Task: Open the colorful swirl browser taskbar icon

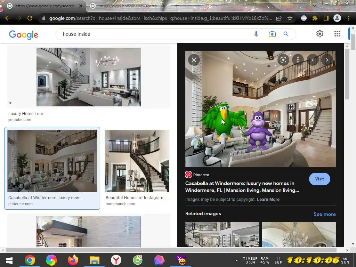Action: point(51,260)
